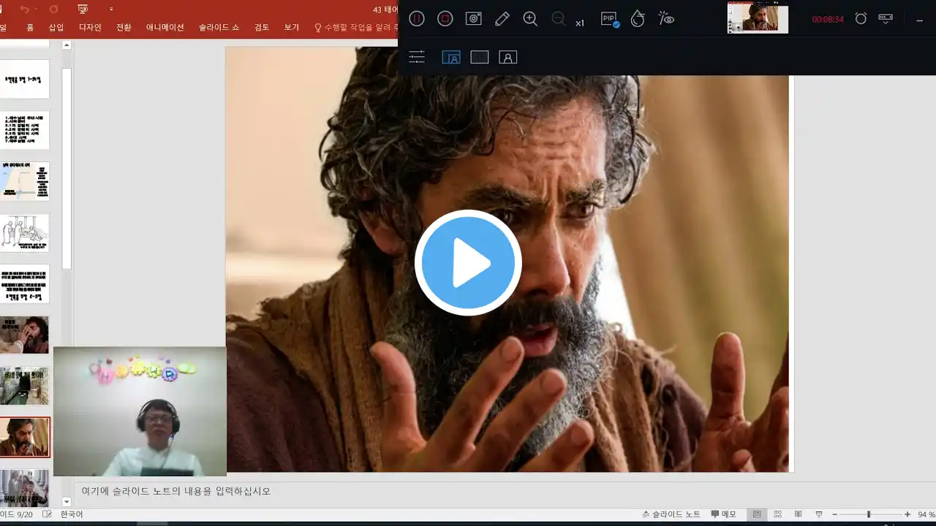Select the currently highlighted slide 9 thumbnail

click(25, 437)
